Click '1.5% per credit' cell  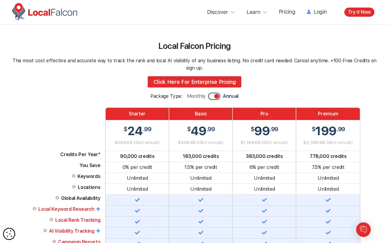coord(201,167)
